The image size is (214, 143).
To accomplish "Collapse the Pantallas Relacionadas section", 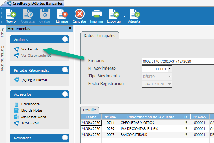I will click(x=65, y=70).
